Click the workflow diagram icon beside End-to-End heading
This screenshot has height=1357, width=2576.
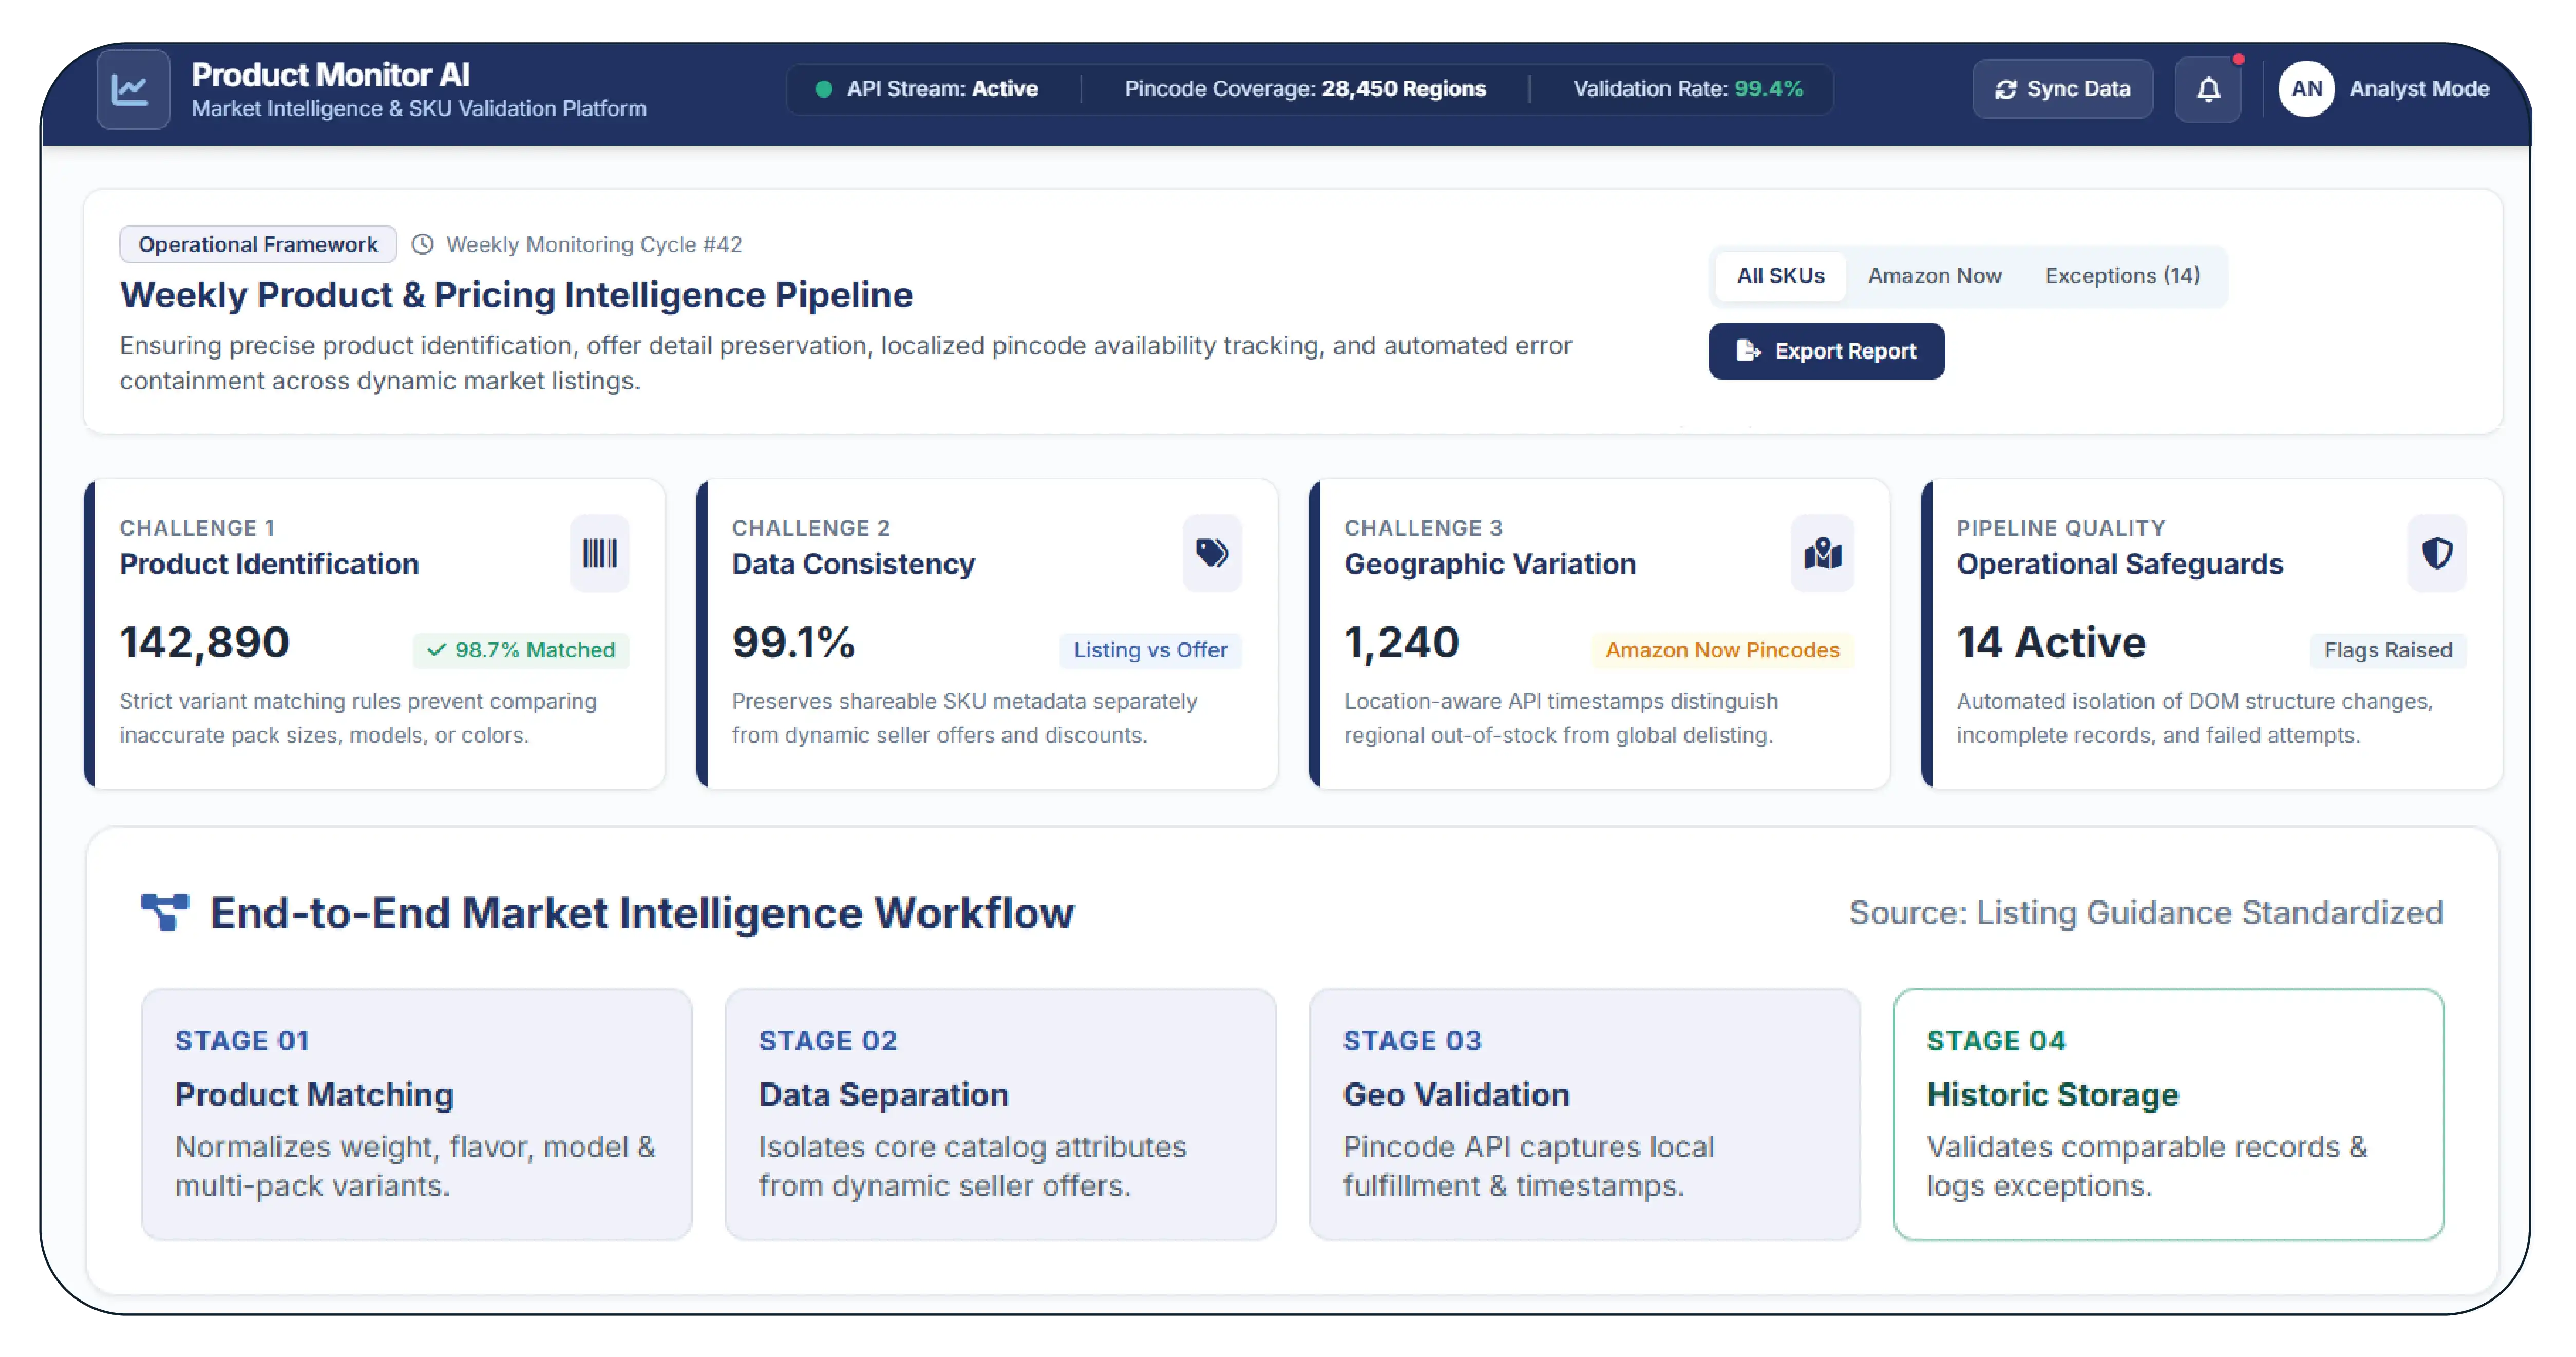click(165, 912)
